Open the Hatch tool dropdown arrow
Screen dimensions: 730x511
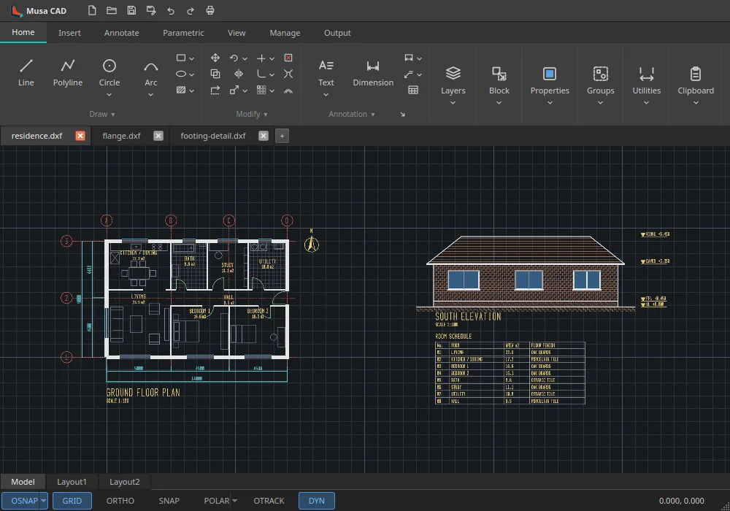191,91
